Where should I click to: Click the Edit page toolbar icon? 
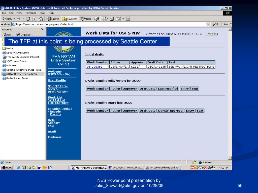click(x=118, y=19)
